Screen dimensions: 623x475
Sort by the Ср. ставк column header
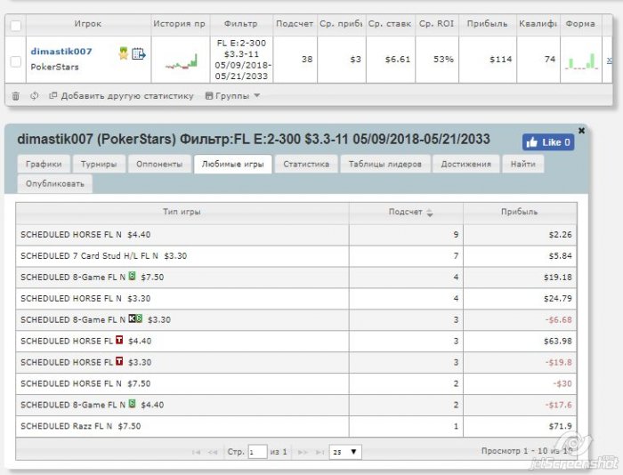click(x=390, y=24)
